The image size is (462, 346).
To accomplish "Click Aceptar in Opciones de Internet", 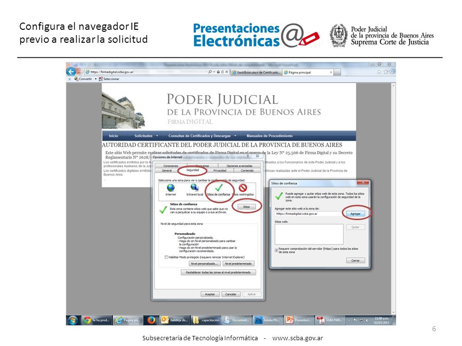I will 210,294.
